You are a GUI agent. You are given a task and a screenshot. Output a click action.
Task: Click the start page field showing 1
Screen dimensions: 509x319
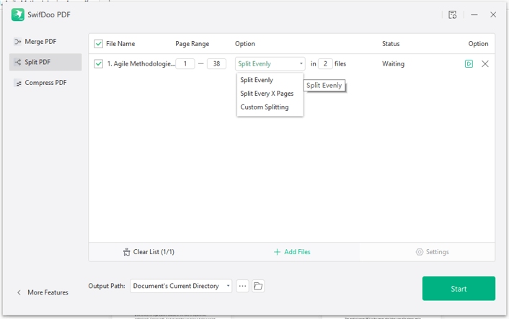pos(185,64)
